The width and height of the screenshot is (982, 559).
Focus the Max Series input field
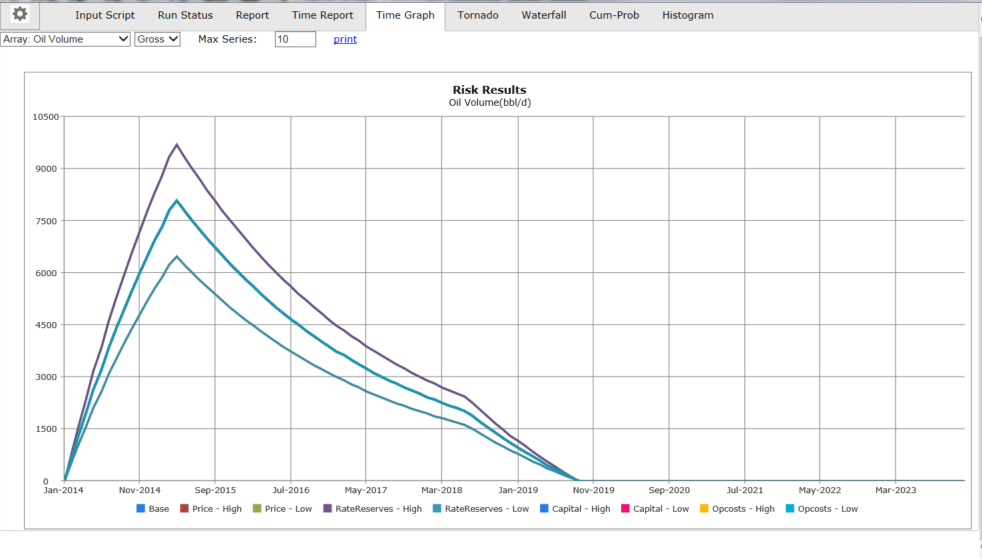pos(295,39)
